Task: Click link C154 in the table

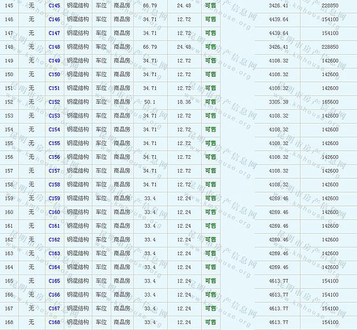Action: click(54, 130)
